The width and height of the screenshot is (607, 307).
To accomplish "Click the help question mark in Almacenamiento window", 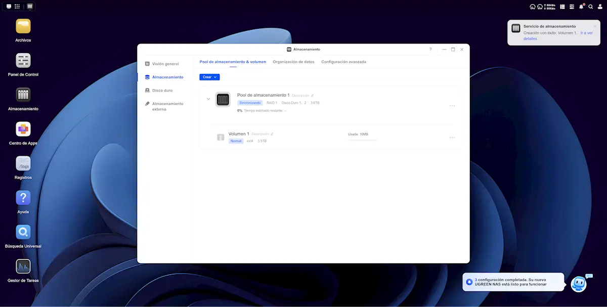I will [x=430, y=50].
